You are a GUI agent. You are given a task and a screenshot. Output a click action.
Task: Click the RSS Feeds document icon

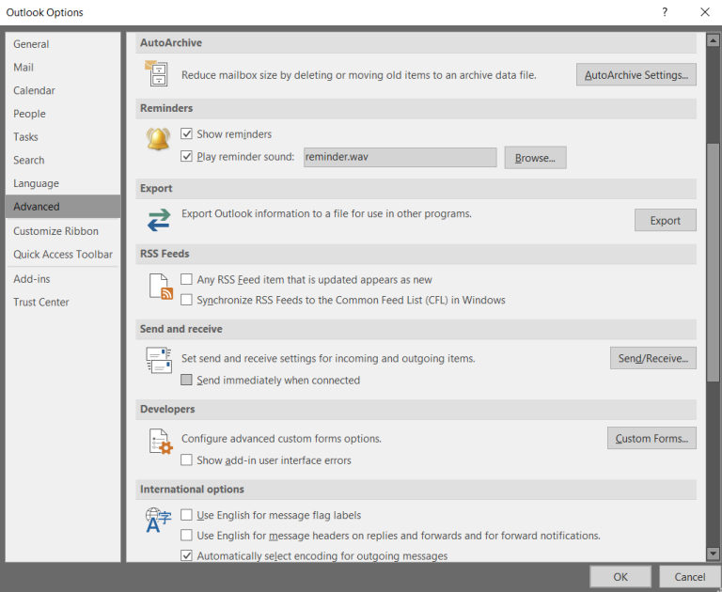pos(161,287)
